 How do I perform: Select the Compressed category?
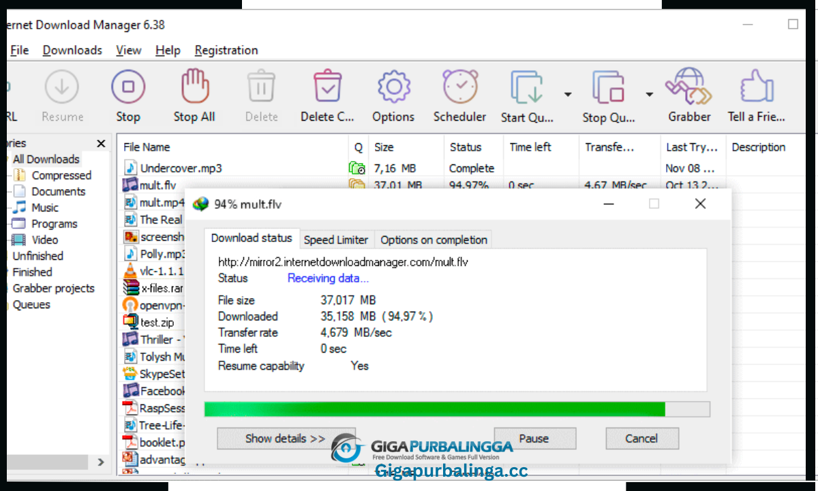61,175
